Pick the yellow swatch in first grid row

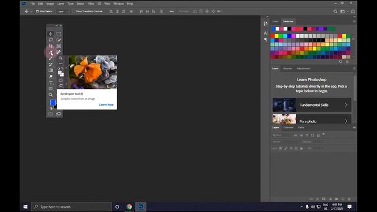[276, 36]
